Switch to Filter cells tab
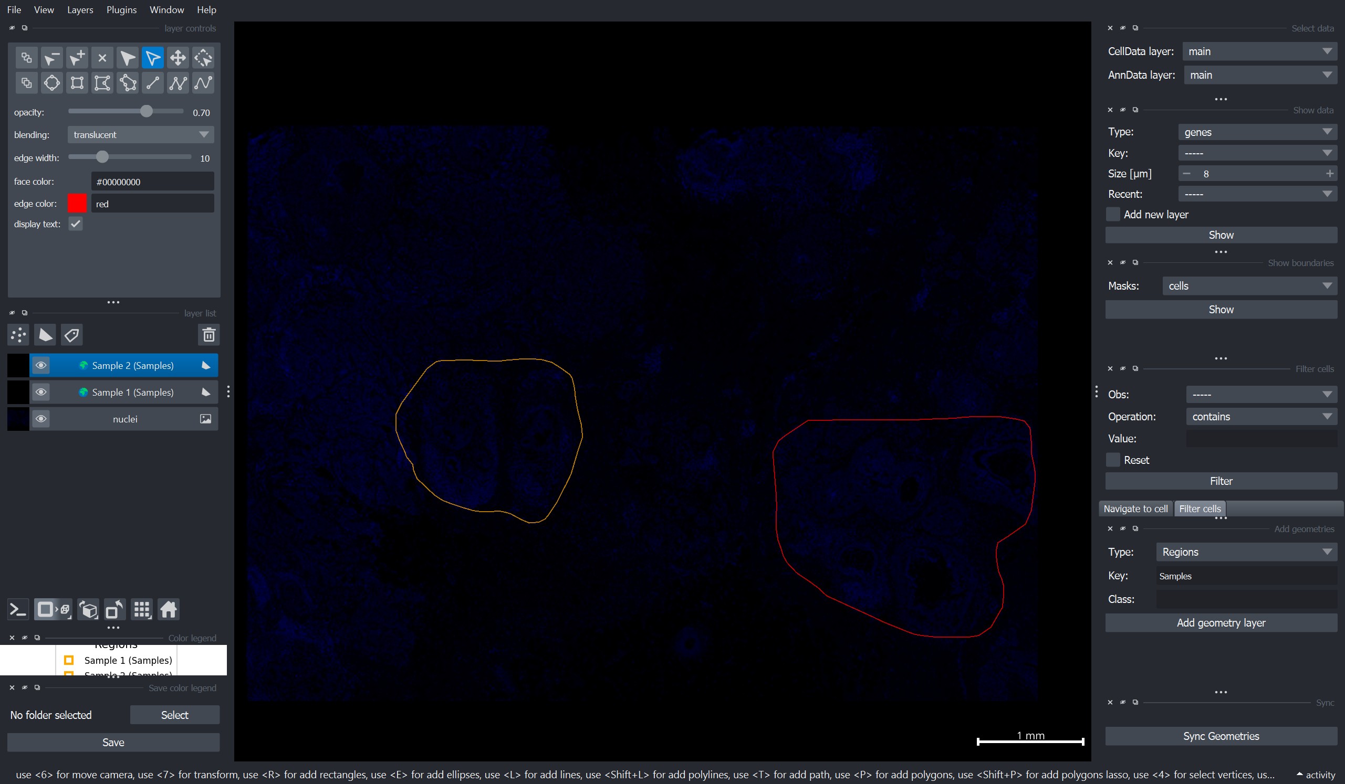Screen dimensions: 1345x784 [x=1200, y=509]
